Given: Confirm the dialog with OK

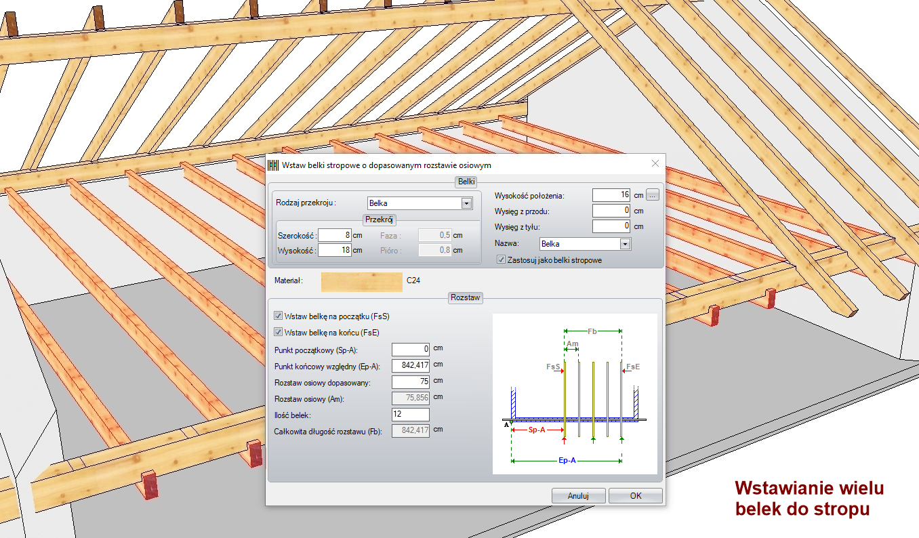Looking at the screenshot, I should tap(635, 495).
